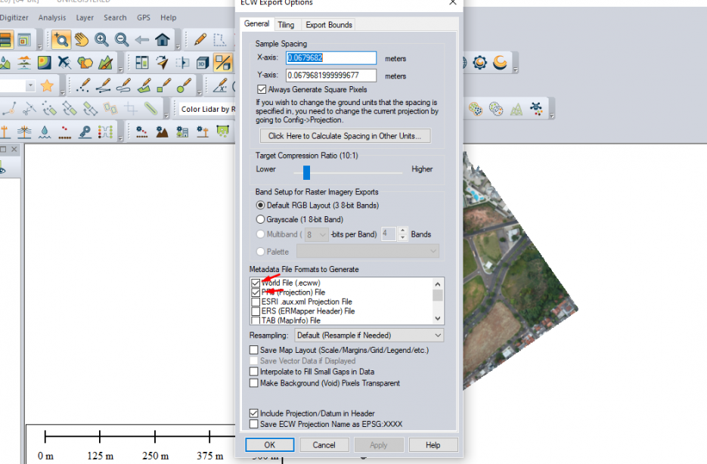
Task: Expand overflow options of the pencil create-features toolbar
Action: 200,92
